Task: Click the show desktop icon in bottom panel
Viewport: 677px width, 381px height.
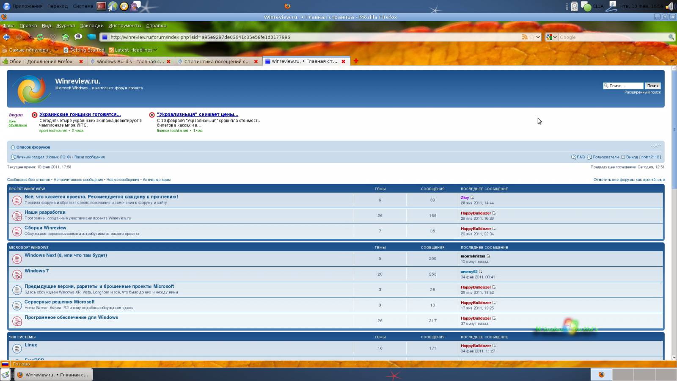Action: (x=6, y=375)
